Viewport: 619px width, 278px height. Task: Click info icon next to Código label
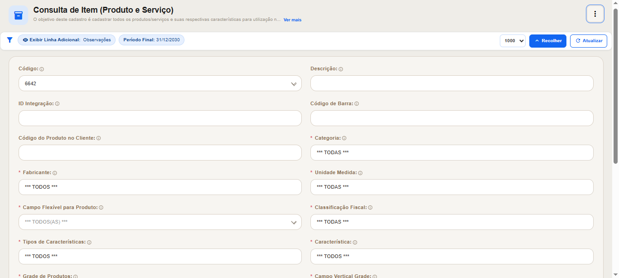(42, 69)
